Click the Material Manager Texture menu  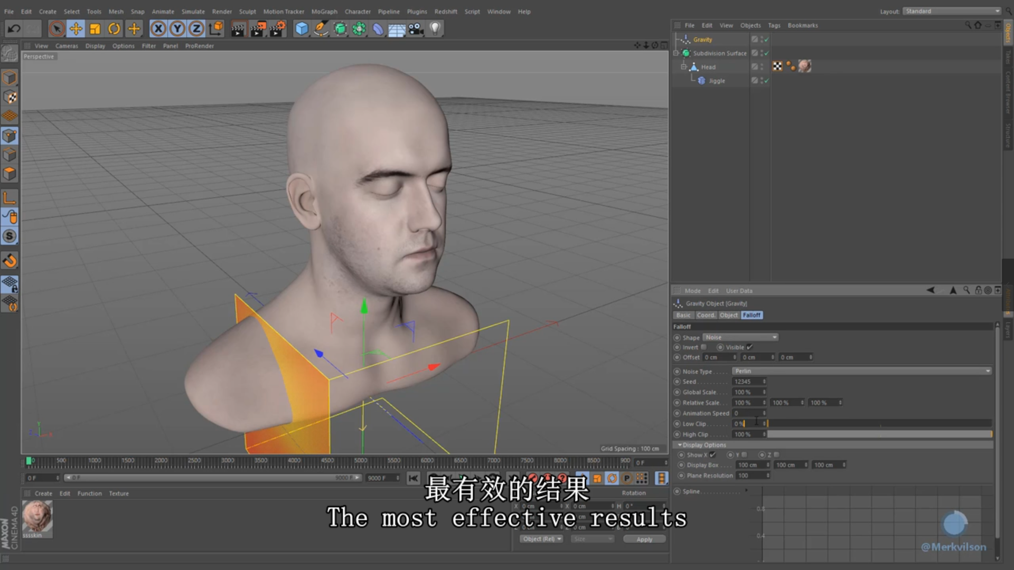click(119, 493)
